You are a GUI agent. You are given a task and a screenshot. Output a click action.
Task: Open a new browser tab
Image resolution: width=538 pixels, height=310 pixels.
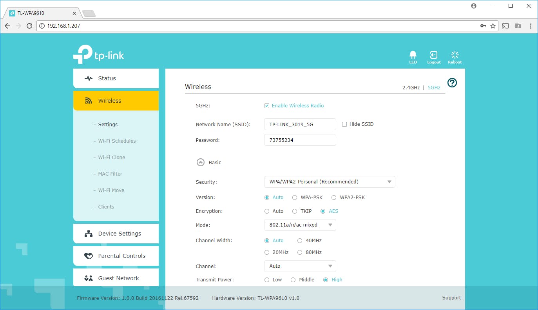click(89, 14)
